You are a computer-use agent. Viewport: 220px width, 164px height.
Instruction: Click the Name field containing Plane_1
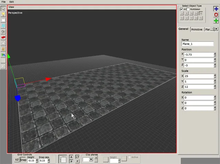coord(197,44)
